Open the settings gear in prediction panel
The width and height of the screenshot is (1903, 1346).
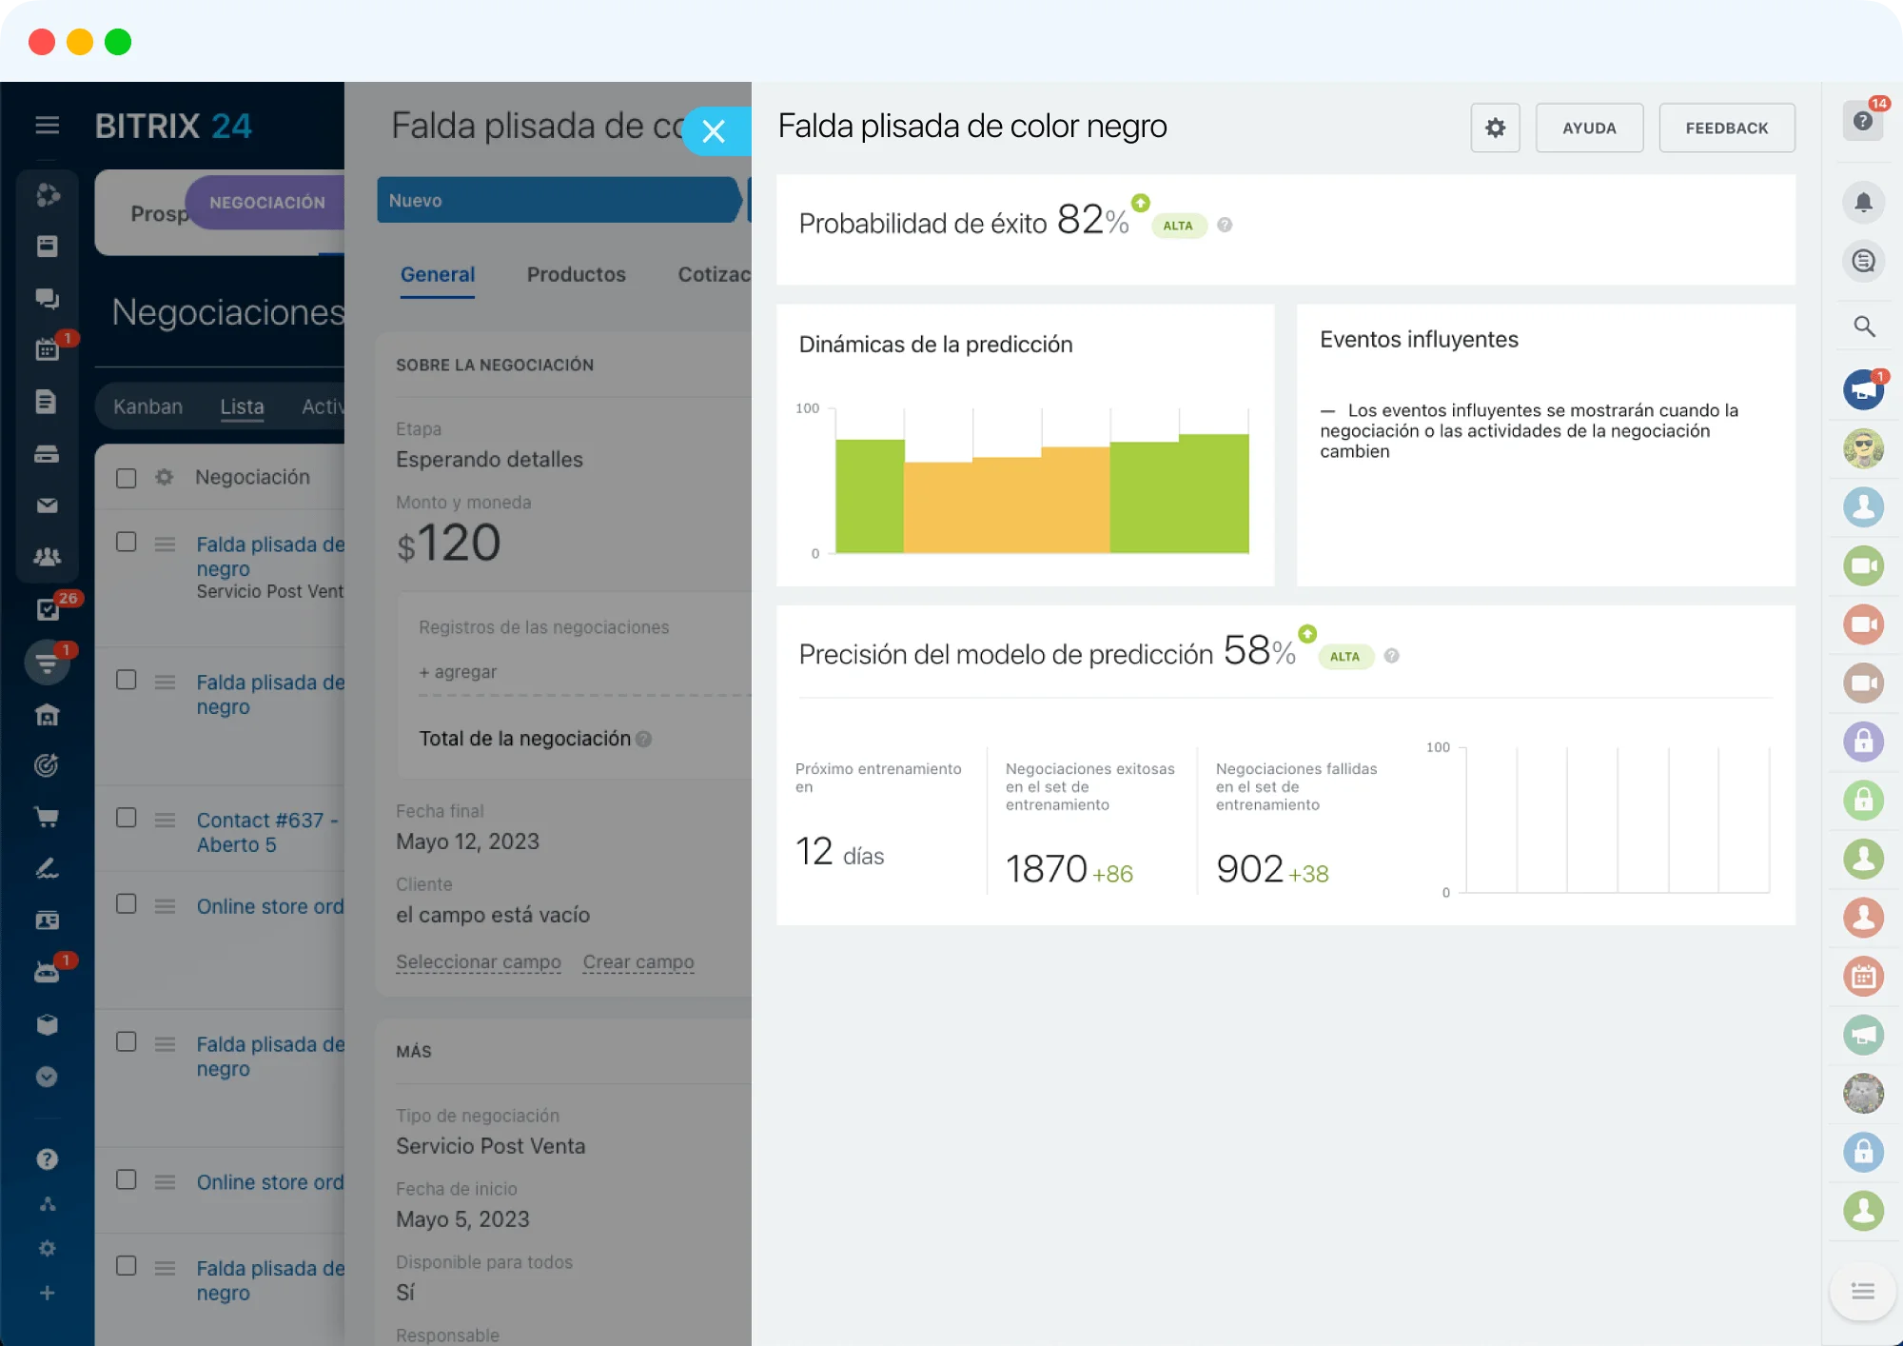point(1495,128)
